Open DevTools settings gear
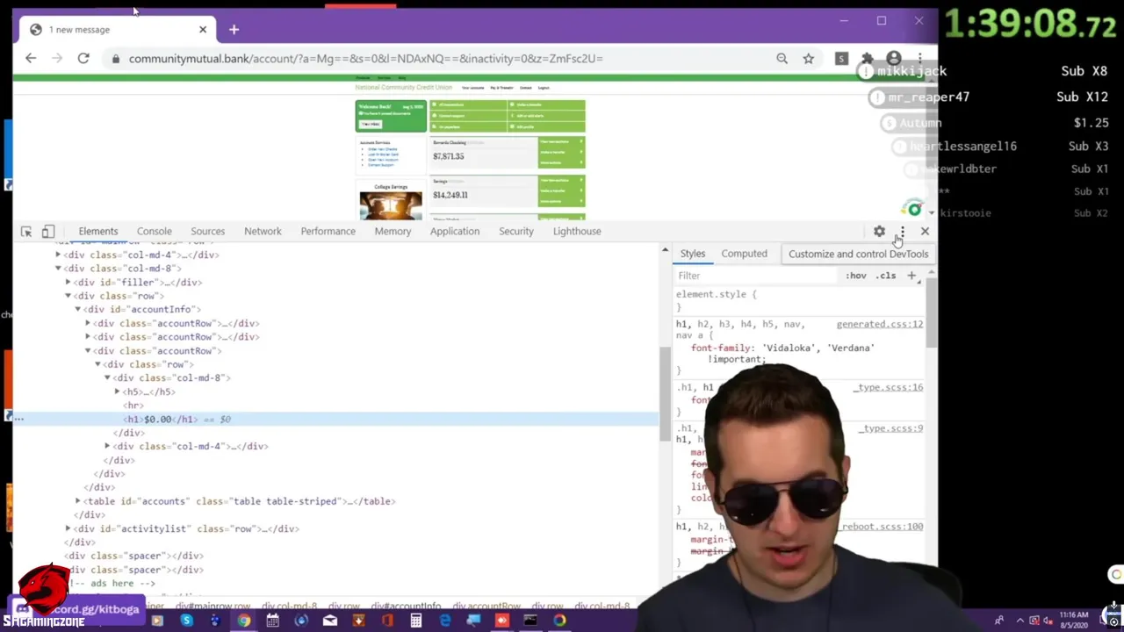The image size is (1124, 632). click(879, 232)
